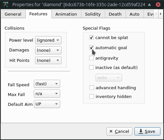Enable the "advanced handling" option
Viewport: 164px width, 140px height.
pos(92,88)
